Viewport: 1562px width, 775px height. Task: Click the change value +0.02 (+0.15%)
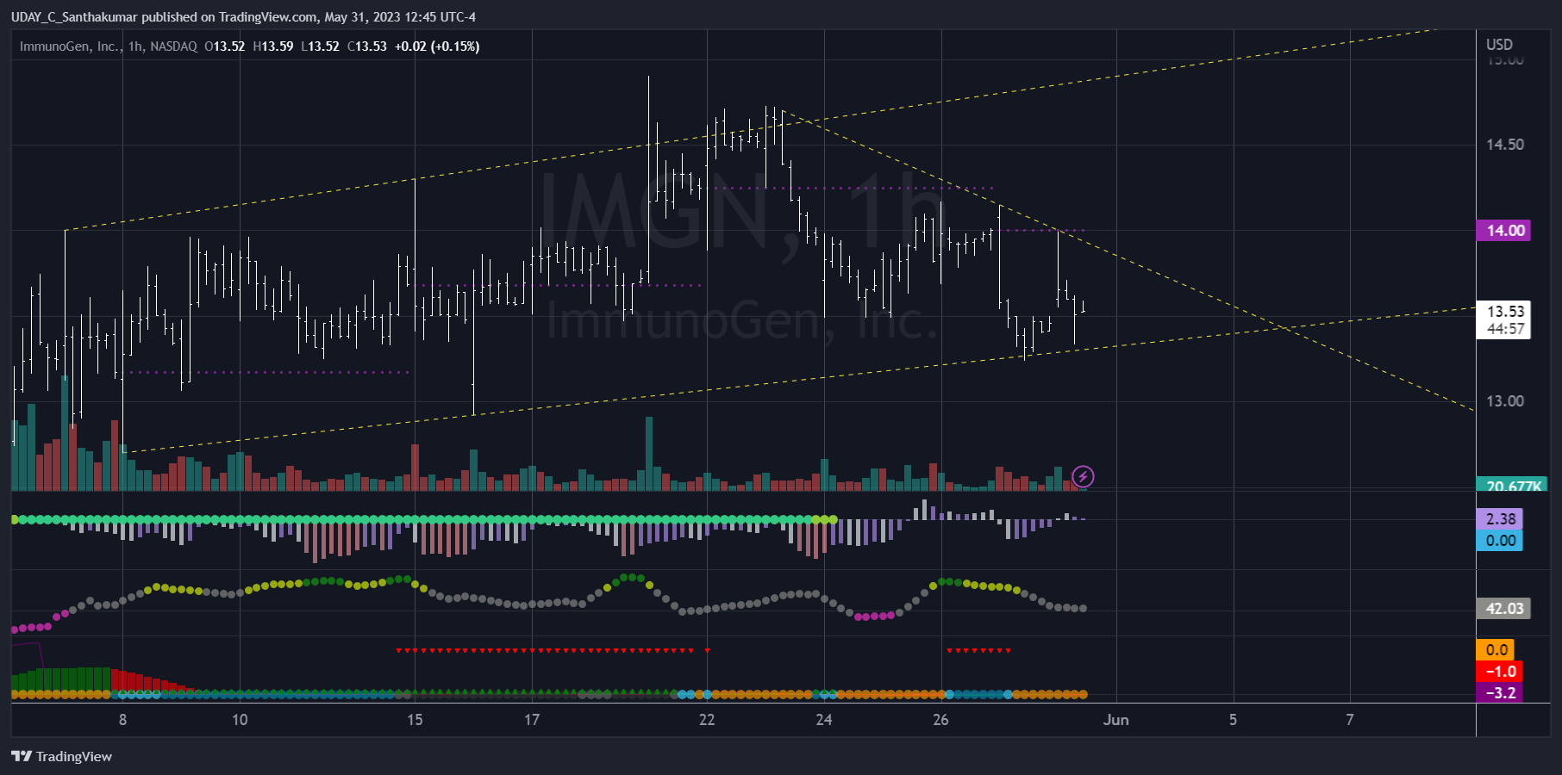pos(437,46)
